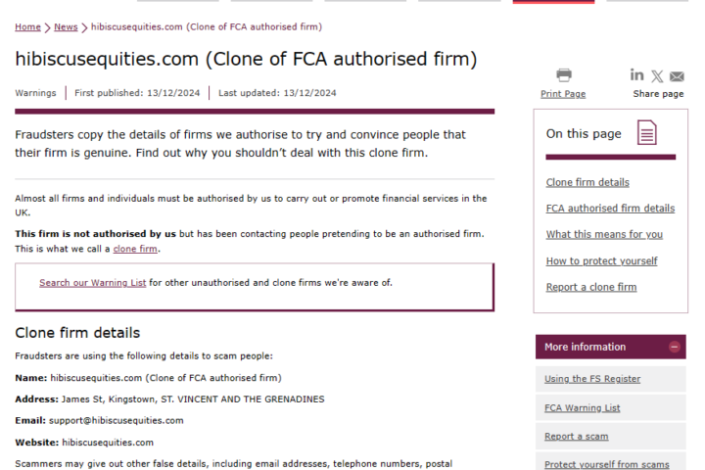Share page on X
705x470 pixels.
(657, 76)
